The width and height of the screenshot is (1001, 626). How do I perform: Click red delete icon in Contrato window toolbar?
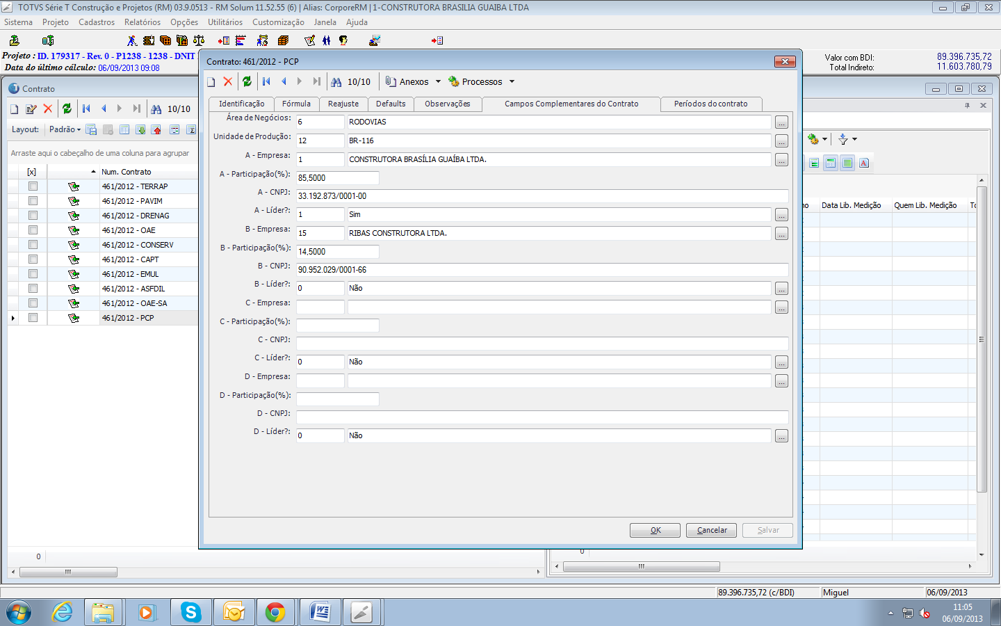point(48,109)
